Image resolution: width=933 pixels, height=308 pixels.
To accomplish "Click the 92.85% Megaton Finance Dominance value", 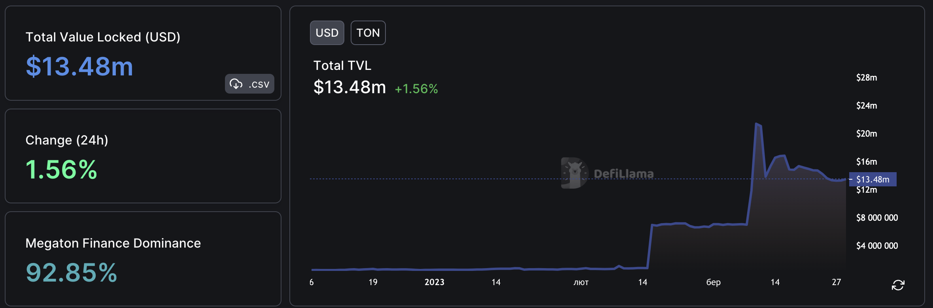I will 72,272.
